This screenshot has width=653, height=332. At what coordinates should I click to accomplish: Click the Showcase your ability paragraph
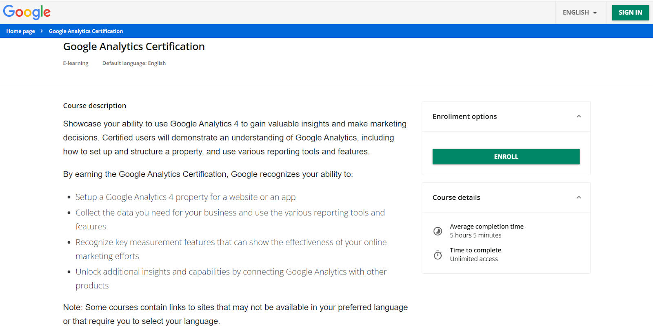235,138
